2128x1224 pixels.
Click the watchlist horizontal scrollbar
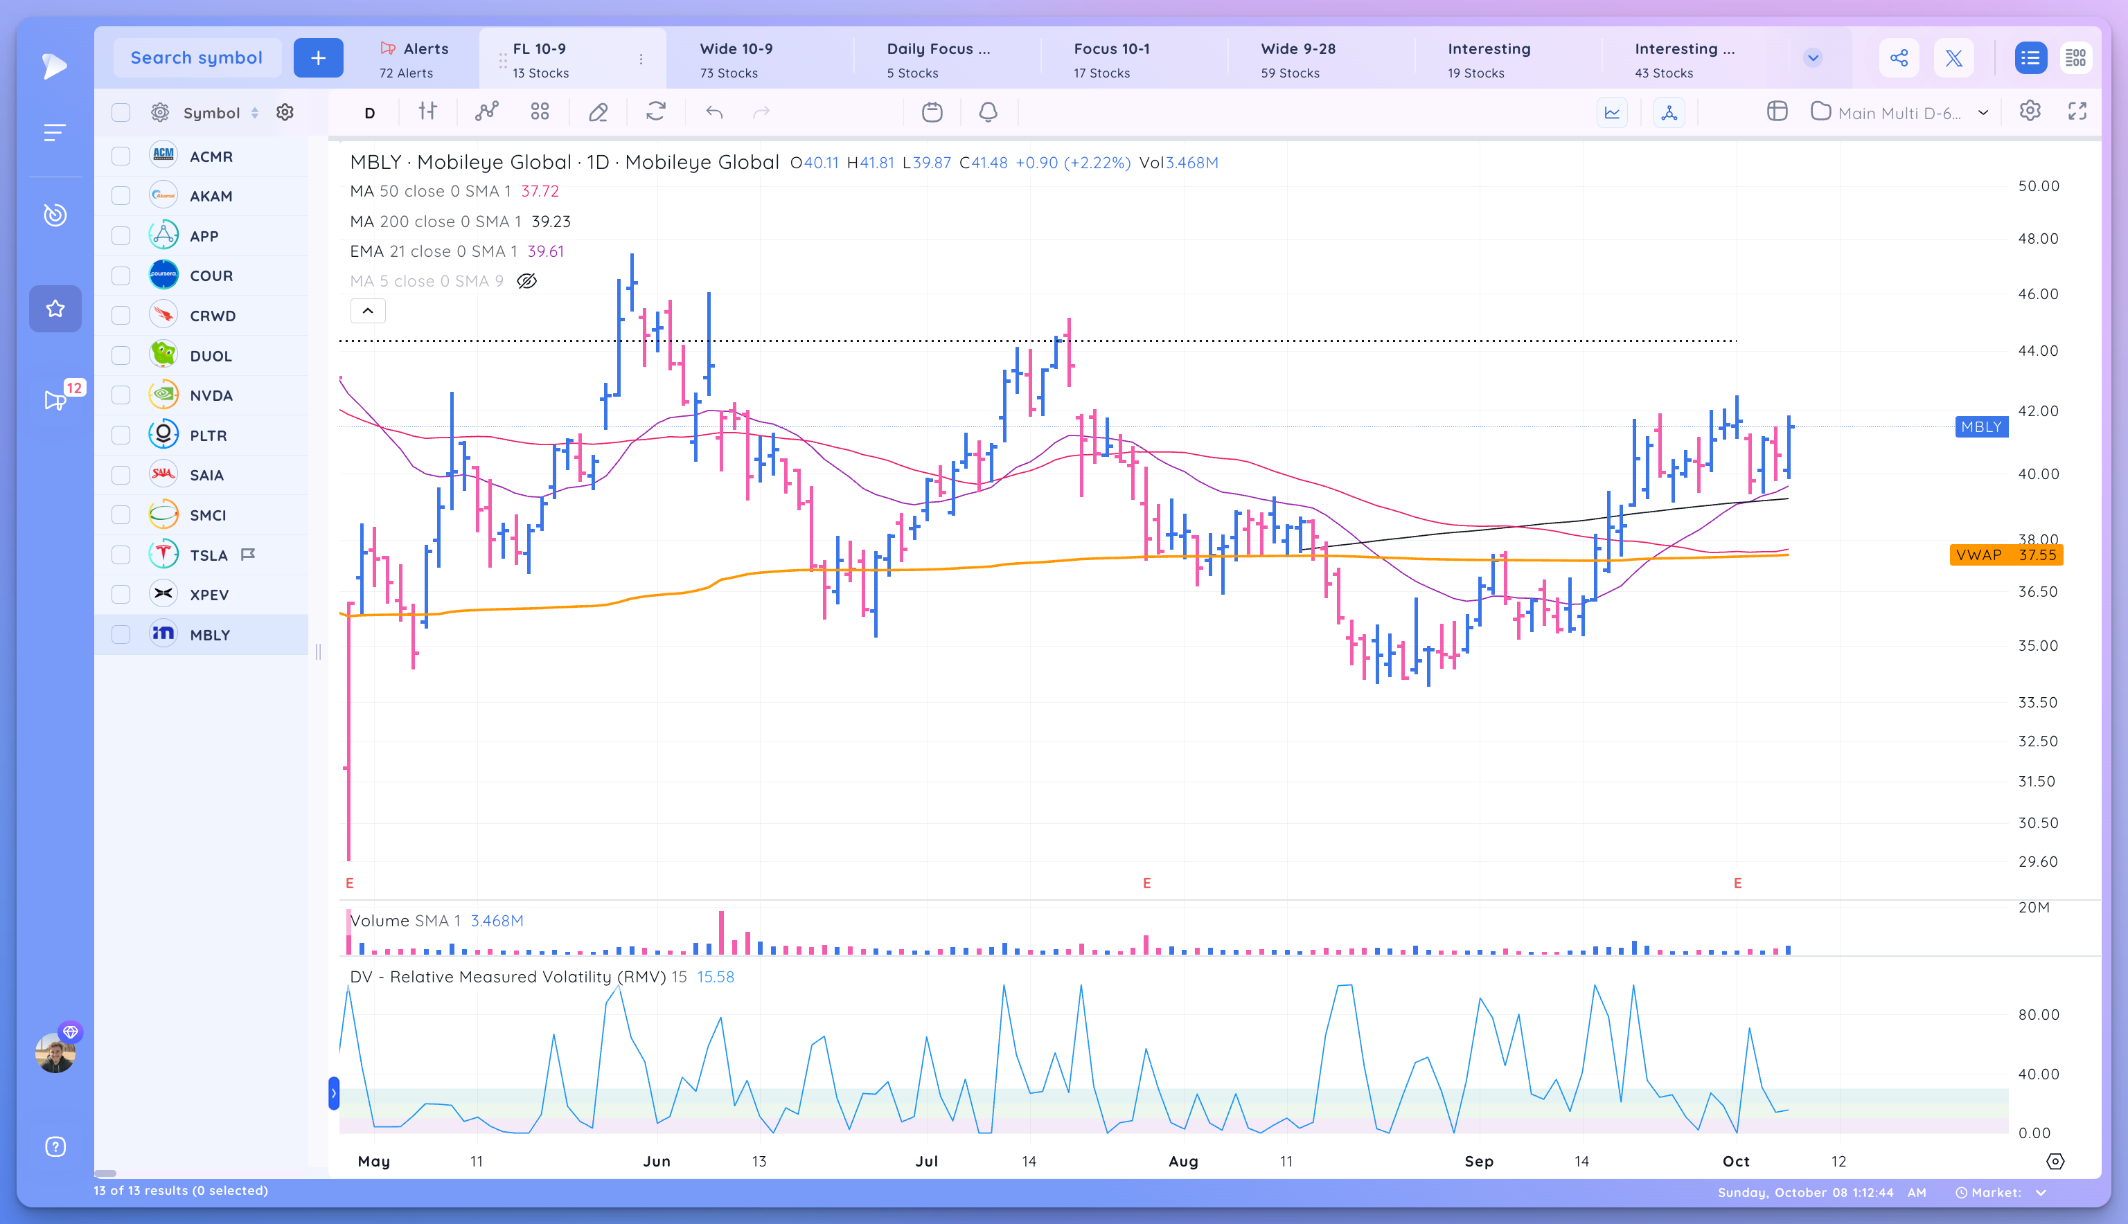105,1173
